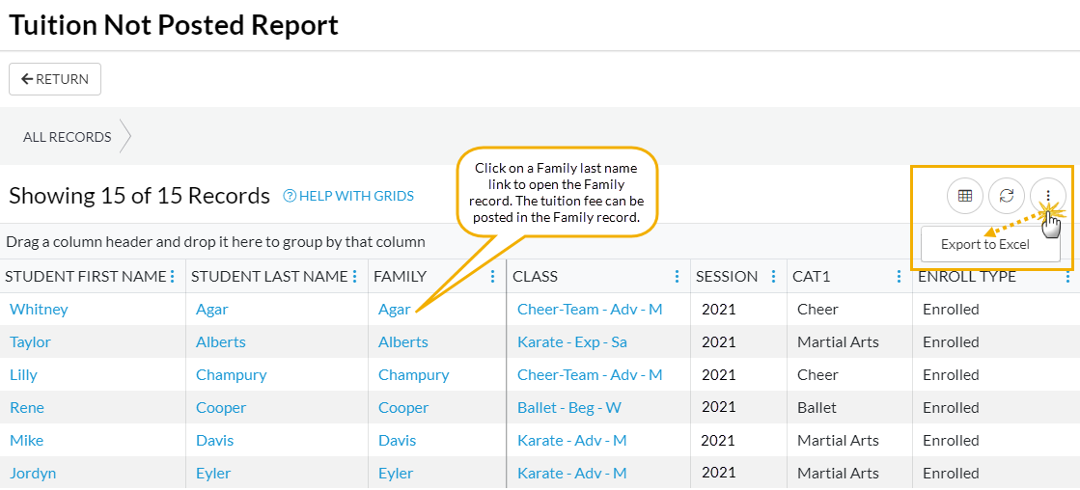Open Class column options menu
The height and width of the screenshot is (490, 1080).
click(678, 277)
